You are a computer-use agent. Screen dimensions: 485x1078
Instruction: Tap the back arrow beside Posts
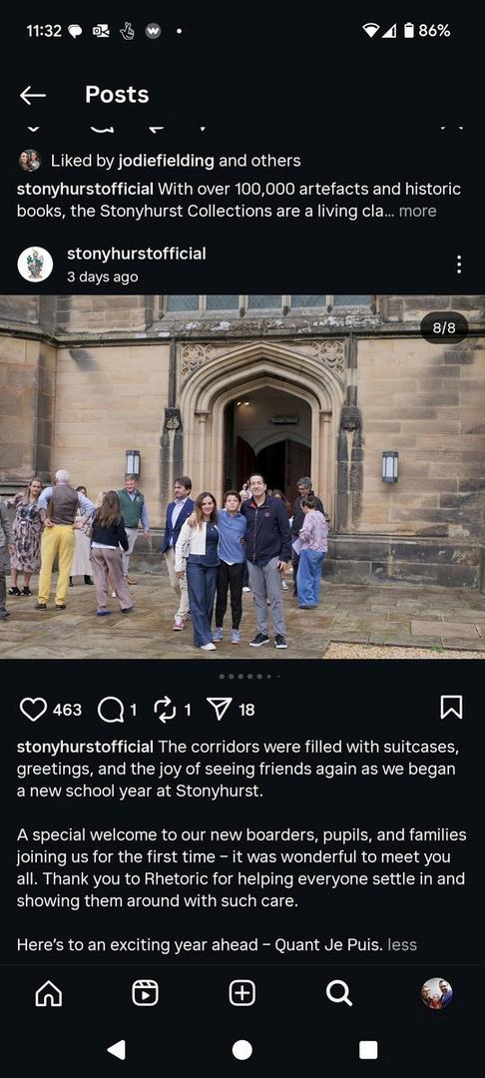click(32, 95)
